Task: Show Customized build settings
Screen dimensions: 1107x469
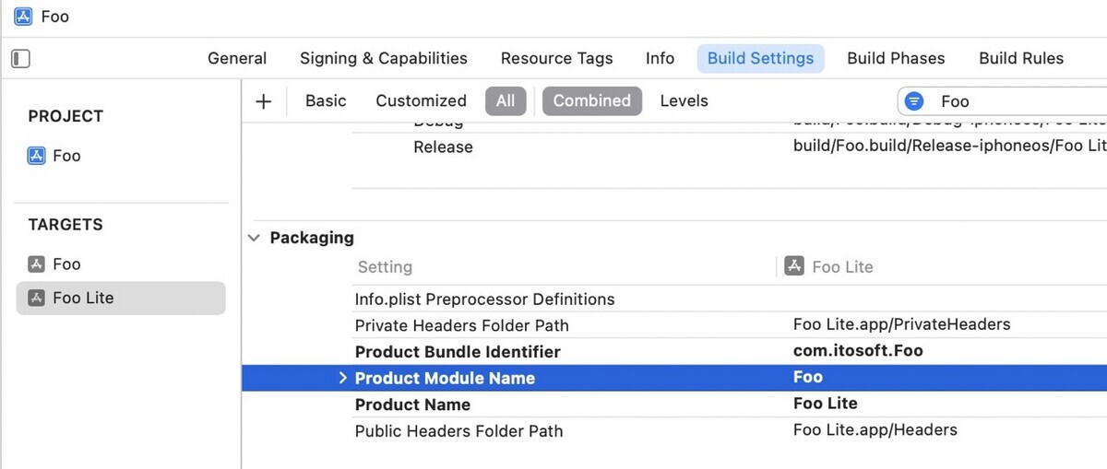Action: click(x=421, y=101)
